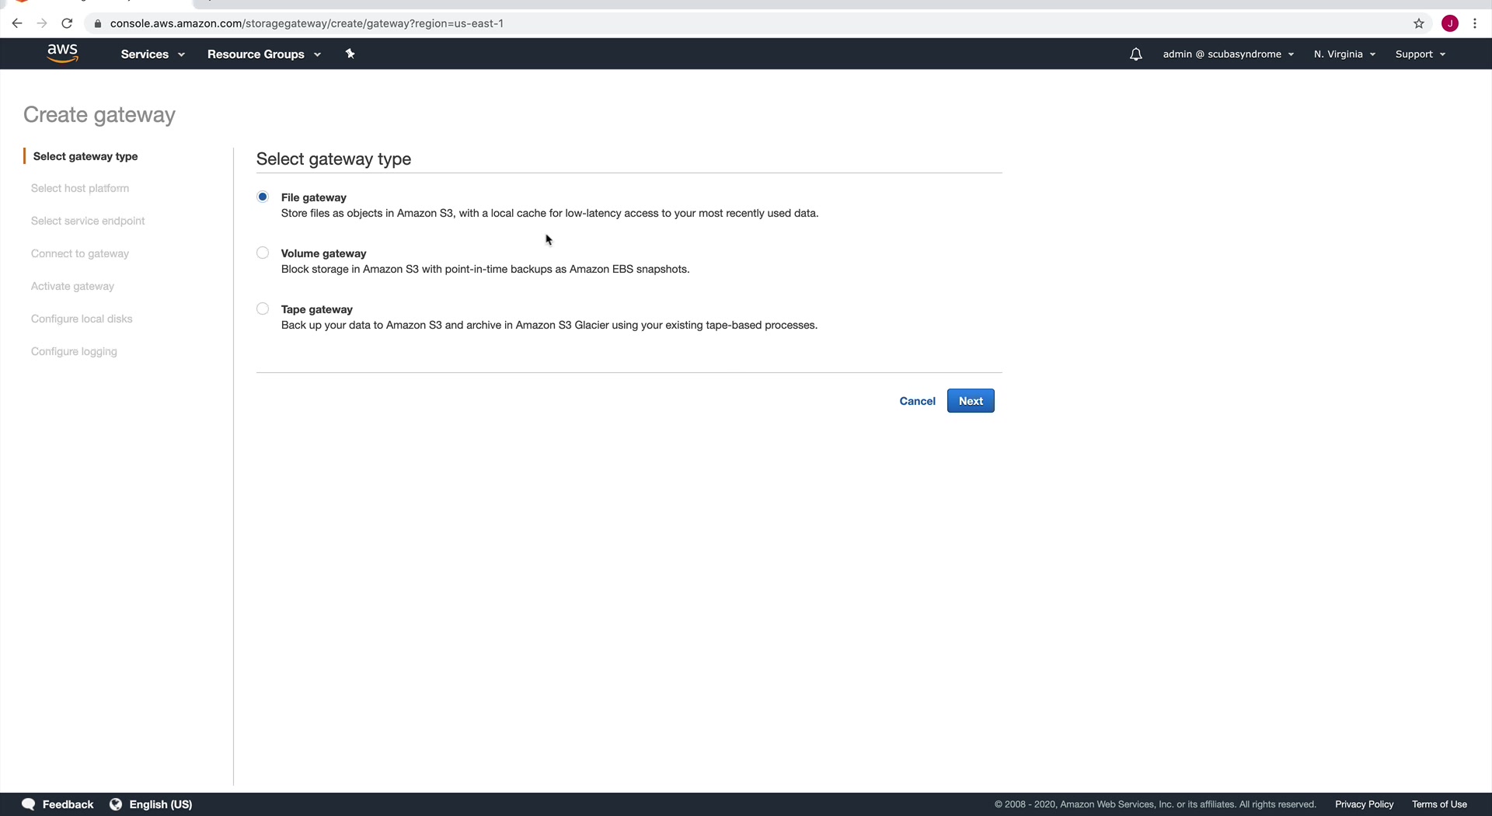Click the Create gateway page title
Image resolution: width=1492 pixels, height=816 pixels.
point(99,114)
